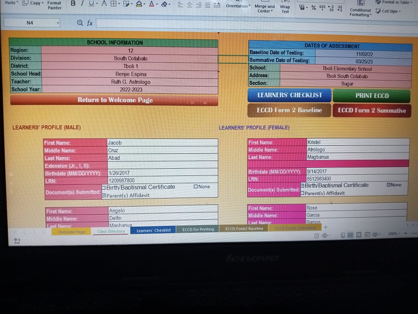Toggle Kristel's Birth/Baptismal Certificate checkbox
The image size is (418, 314).
[x=303, y=185]
